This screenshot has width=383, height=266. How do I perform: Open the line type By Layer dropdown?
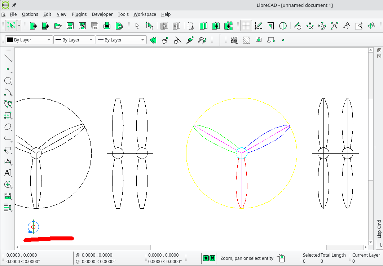[121, 40]
